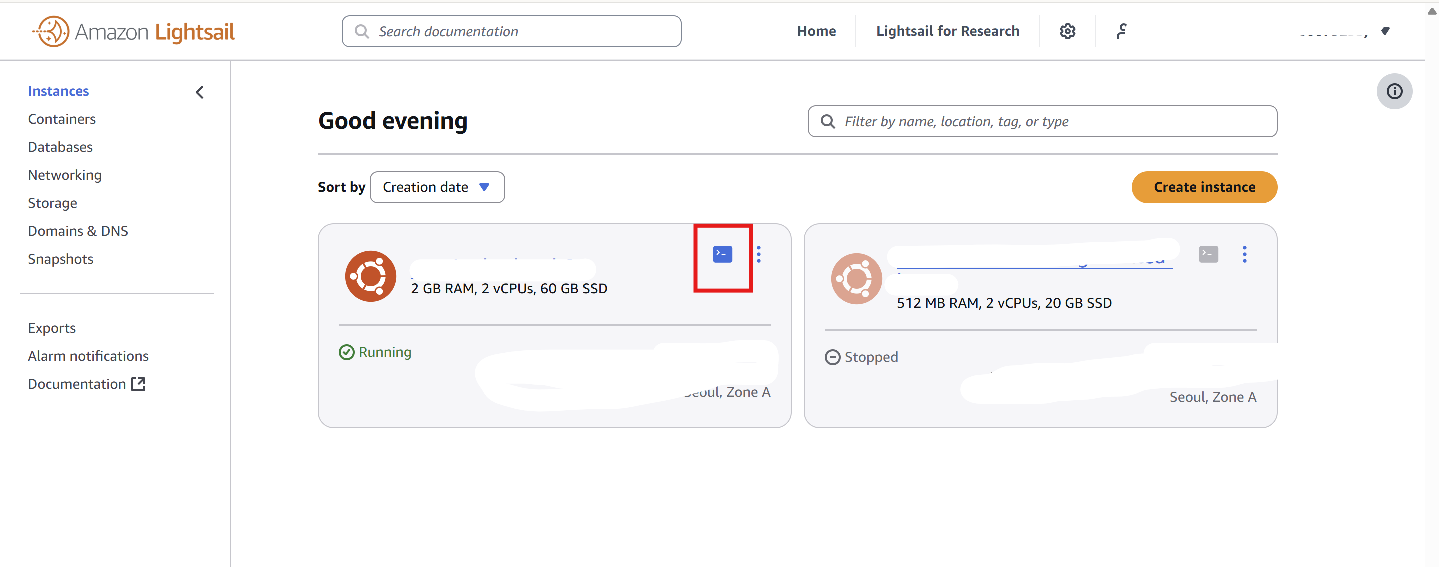Viewport: 1439px width, 567px height.
Task: Open Lightsail for Research
Action: 947,31
